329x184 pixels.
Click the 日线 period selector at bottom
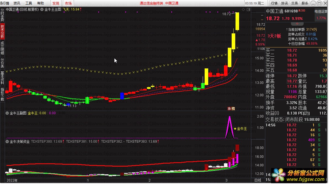258,180
